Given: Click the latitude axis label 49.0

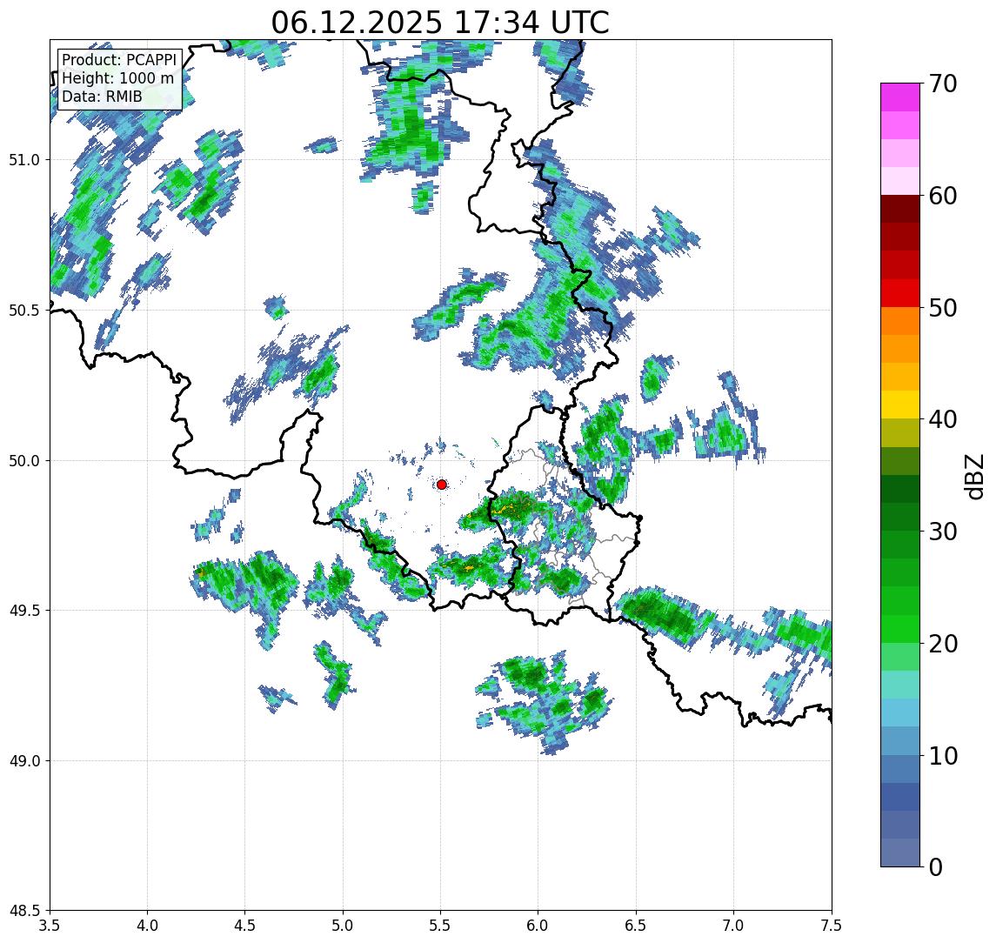Looking at the screenshot, I should (24, 760).
